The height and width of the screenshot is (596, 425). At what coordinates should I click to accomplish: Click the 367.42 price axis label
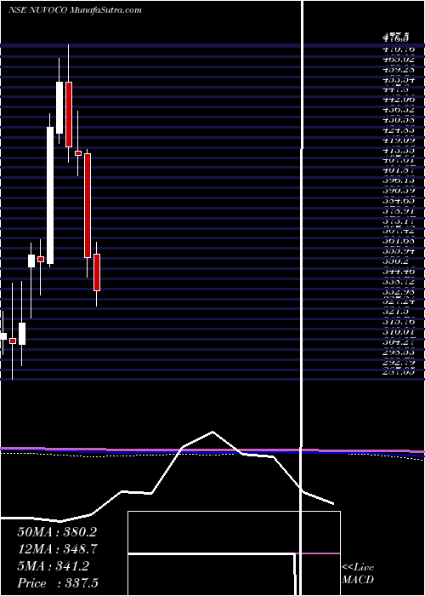pos(399,231)
